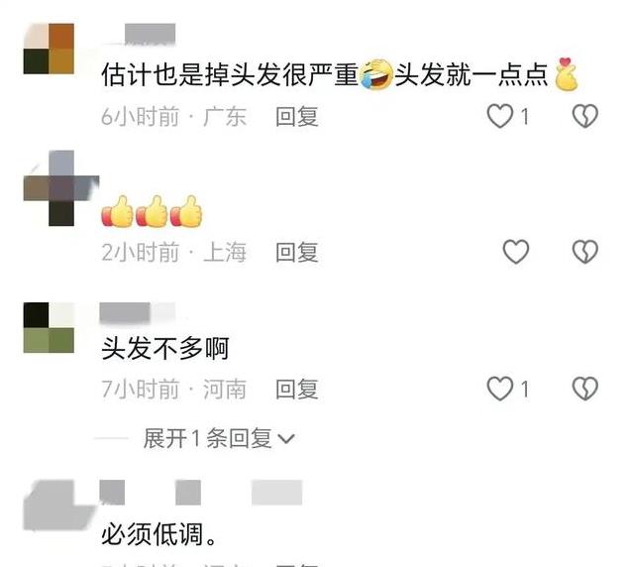Screen dimensions: 630x567
Task: Like the 头发不多啊 comment
Action: click(x=500, y=389)
